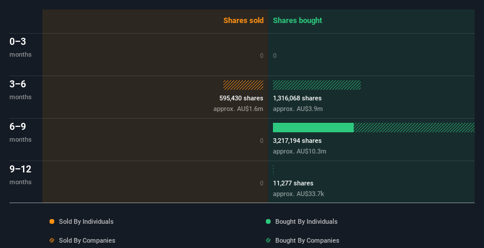Click the 9–12 months shares sold zero
The width and height of the screenshot is (484, 248).
pos(262,183)
